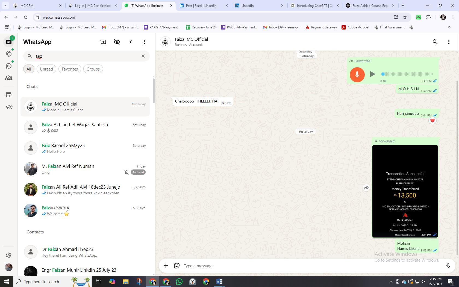Open Adobe Acrobat bookmark
Screen dimensions: 459x287
coord(355,27)
